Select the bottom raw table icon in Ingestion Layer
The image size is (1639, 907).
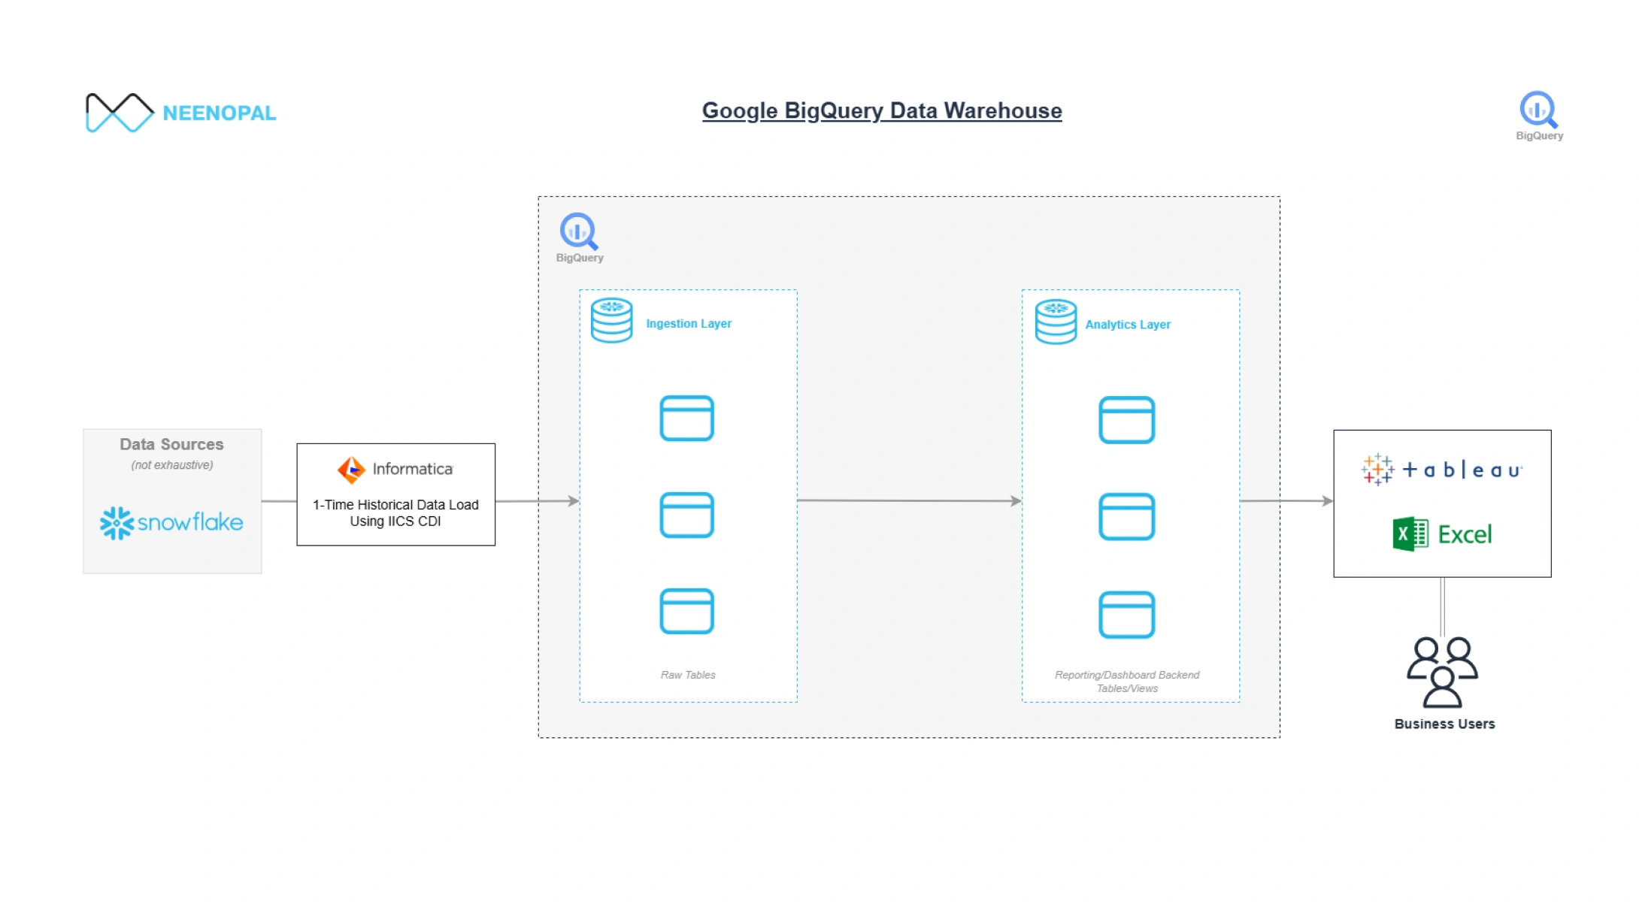[x=686, y=612]
